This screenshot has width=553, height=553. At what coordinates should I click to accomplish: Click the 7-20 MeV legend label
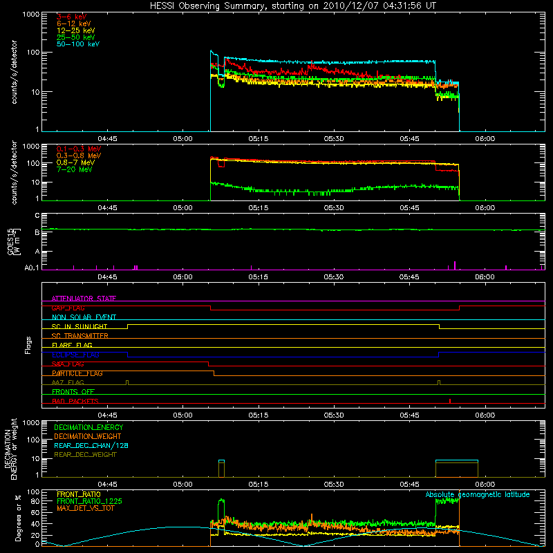(75, 169)
